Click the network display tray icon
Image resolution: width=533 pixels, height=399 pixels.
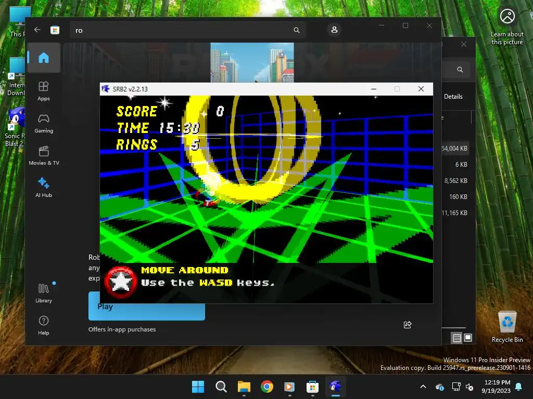(x=456, y=387)
